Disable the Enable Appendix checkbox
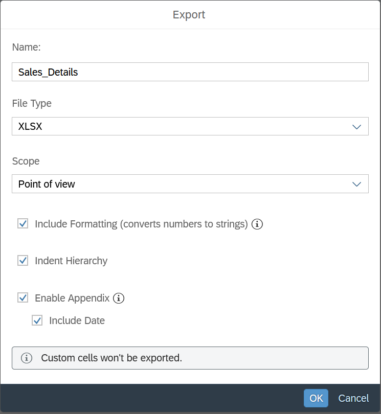Screen dimensions: 381x414 tap(23, 297)
